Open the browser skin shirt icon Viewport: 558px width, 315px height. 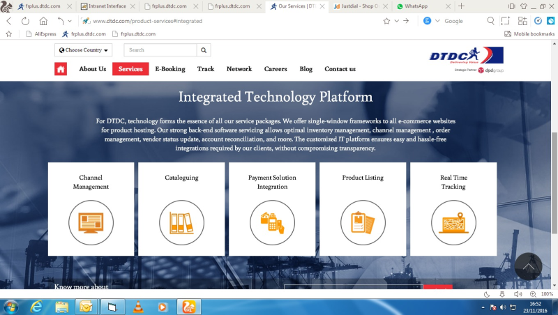[x=524, y=6]
